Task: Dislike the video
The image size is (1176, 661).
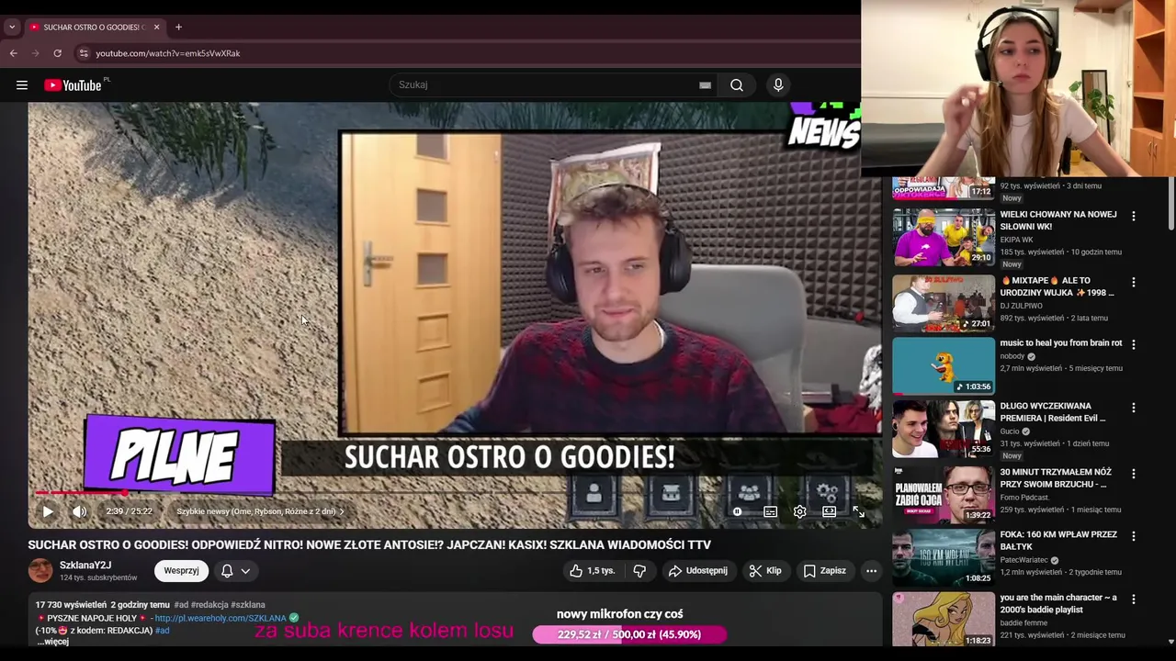Action: (639, 571)
